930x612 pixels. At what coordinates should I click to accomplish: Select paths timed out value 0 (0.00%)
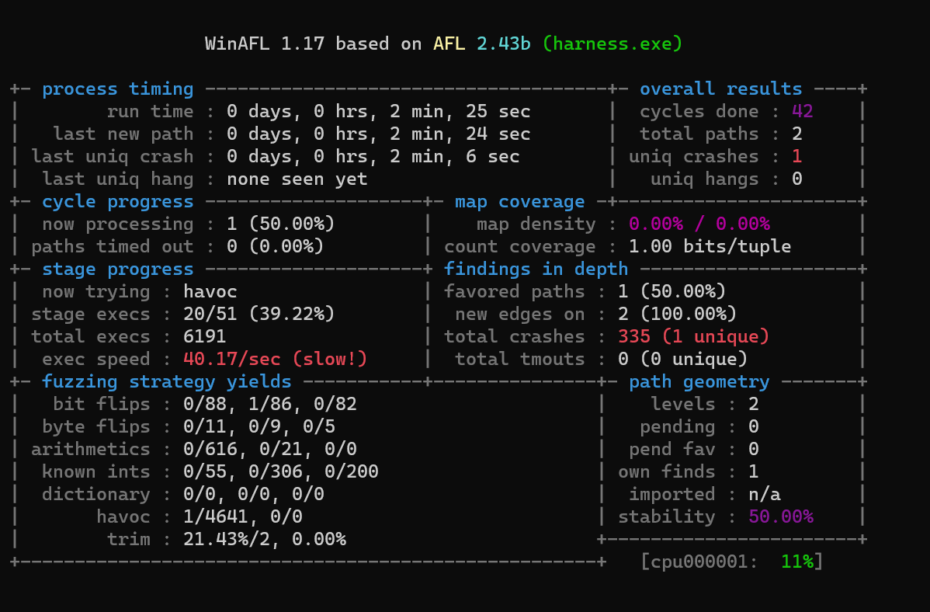pyautogui.click(x=276, y=247)
